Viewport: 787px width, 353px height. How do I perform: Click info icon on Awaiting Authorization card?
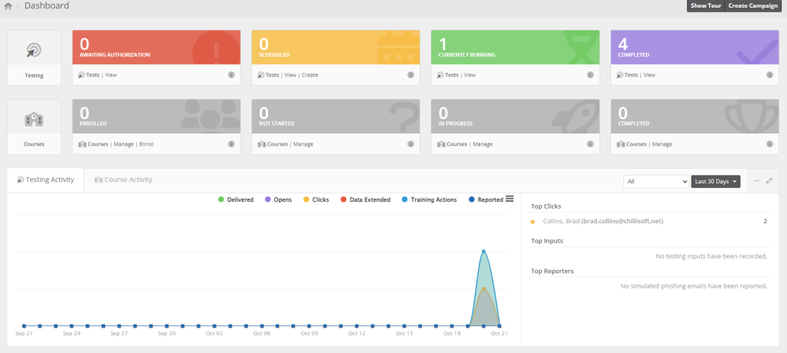coord(231,75)
